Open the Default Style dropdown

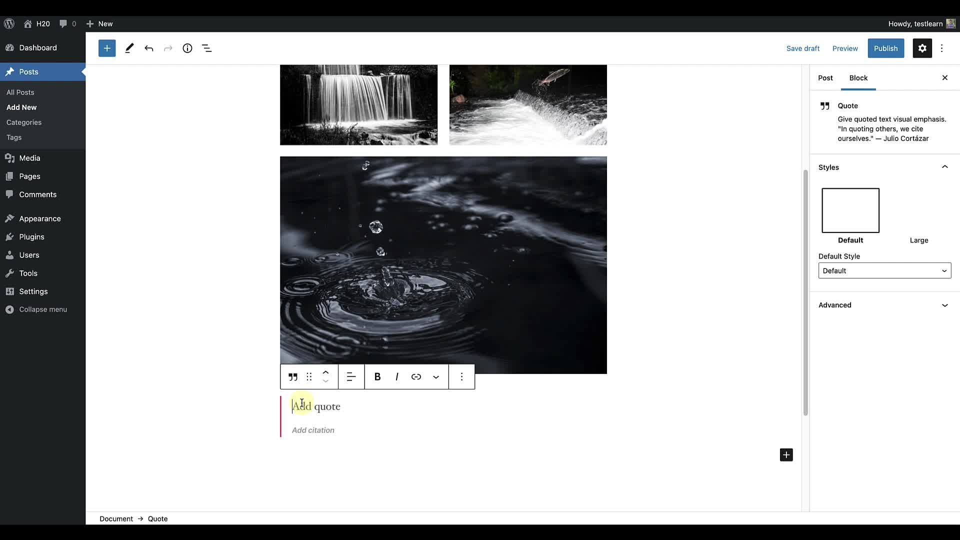point(884,271)
